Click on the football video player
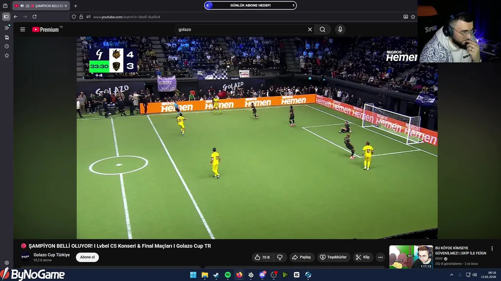 click(x=257, y=138)
